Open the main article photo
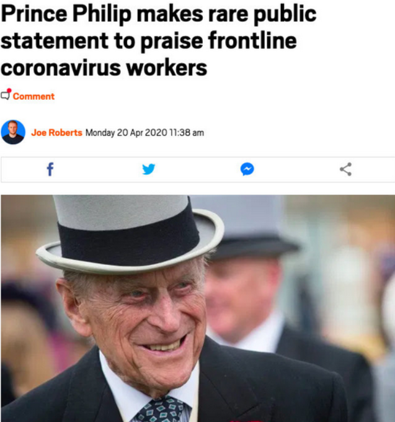The height and width of the screenshot is (422, 395). 197,308
